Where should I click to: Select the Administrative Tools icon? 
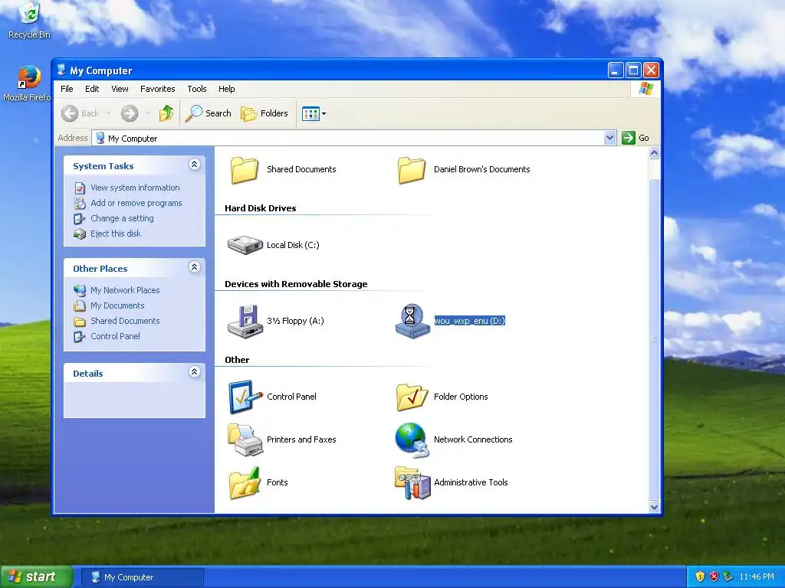412,483
